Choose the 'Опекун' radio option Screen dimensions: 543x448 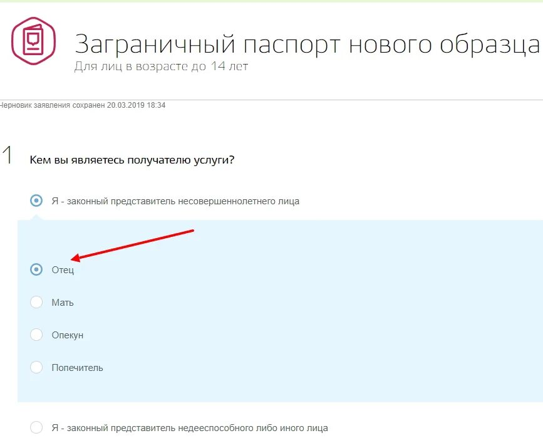(36, 335)
